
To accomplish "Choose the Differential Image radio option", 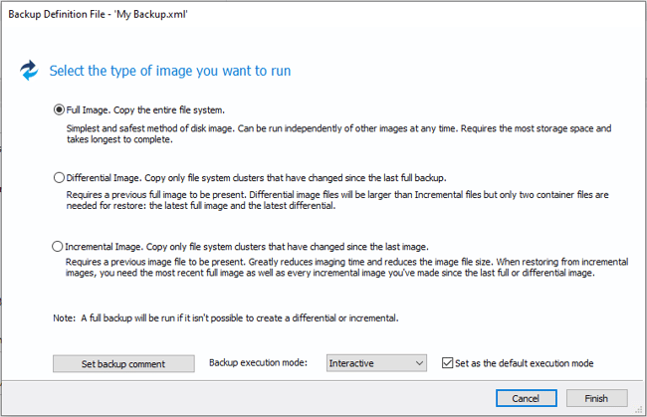I will tap(59, 177).
